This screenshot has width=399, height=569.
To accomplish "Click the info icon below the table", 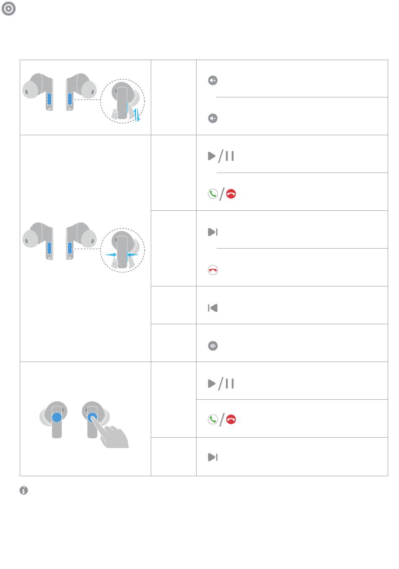I will (x=24, y=490).
